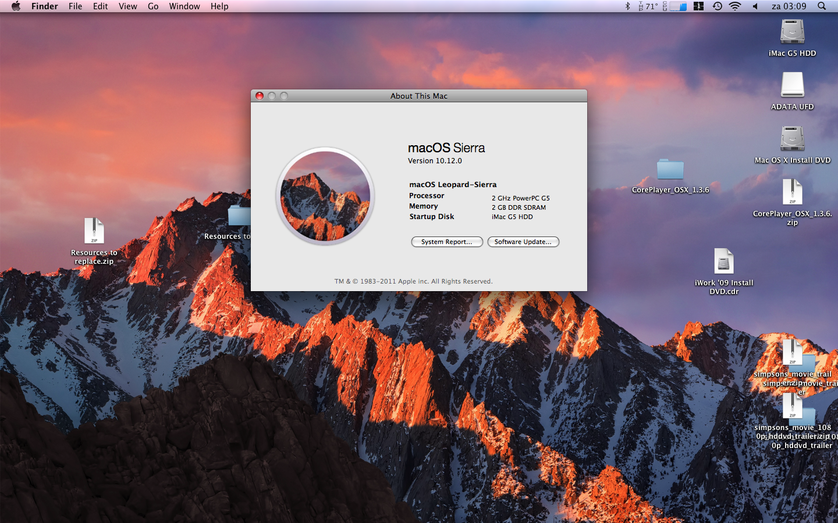Select the ADATA UFD external drive icon
Image resolution: width=838 pixels, height=523 pixels.
[x=792, y=85]
